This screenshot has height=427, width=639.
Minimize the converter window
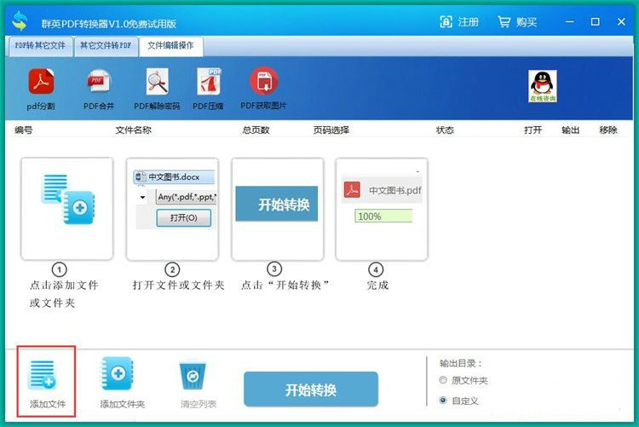(x=570, y=21)
